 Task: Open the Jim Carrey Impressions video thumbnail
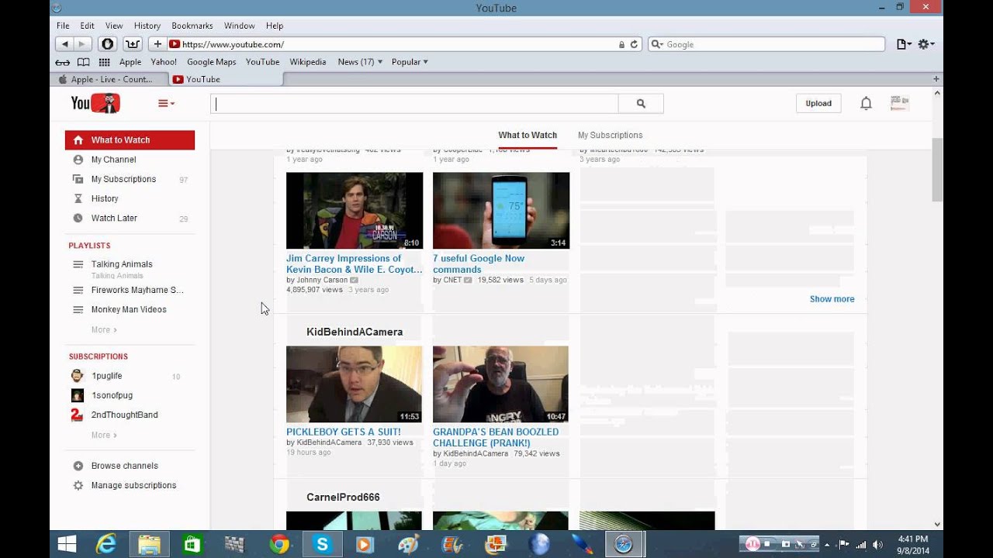point(355,210)
